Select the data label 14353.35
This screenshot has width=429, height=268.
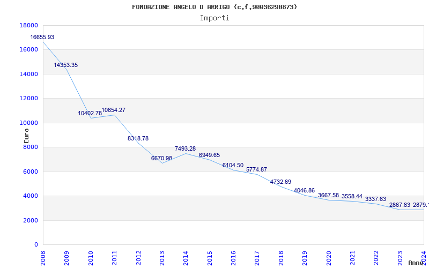[x=65, y=65]
